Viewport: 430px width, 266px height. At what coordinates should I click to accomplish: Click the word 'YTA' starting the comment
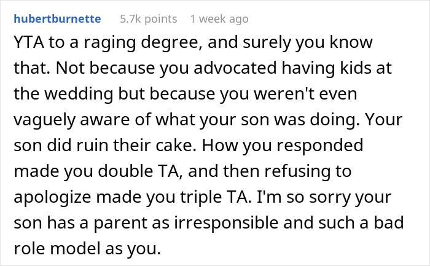tap(29, 42)
